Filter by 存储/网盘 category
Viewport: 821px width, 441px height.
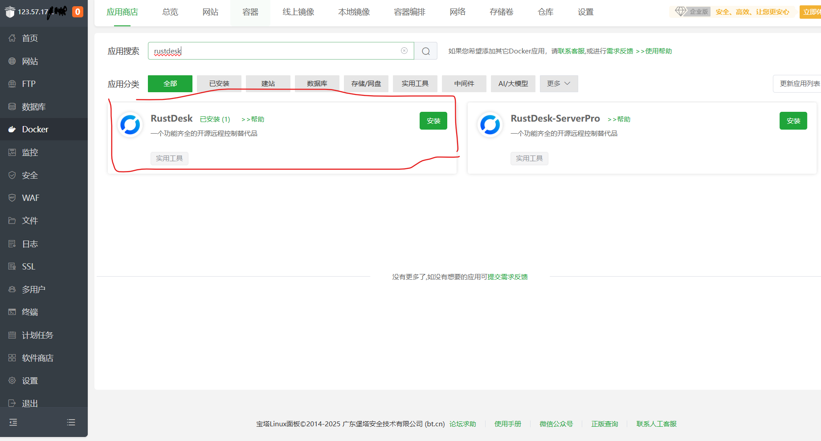[366, 84]
